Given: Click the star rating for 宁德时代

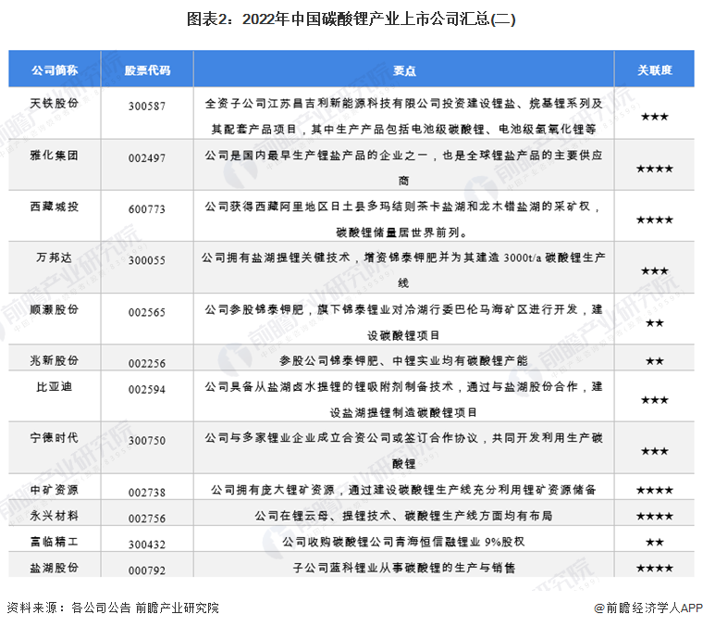Looking at the screenshot, I should tap(655, 451).
